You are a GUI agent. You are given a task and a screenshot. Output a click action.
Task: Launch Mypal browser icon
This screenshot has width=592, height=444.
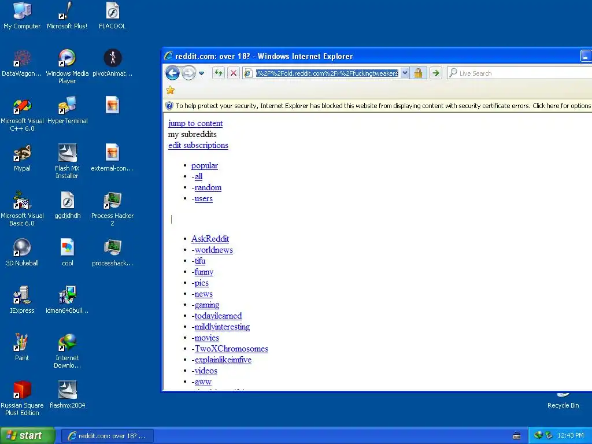tap(22, 158)
